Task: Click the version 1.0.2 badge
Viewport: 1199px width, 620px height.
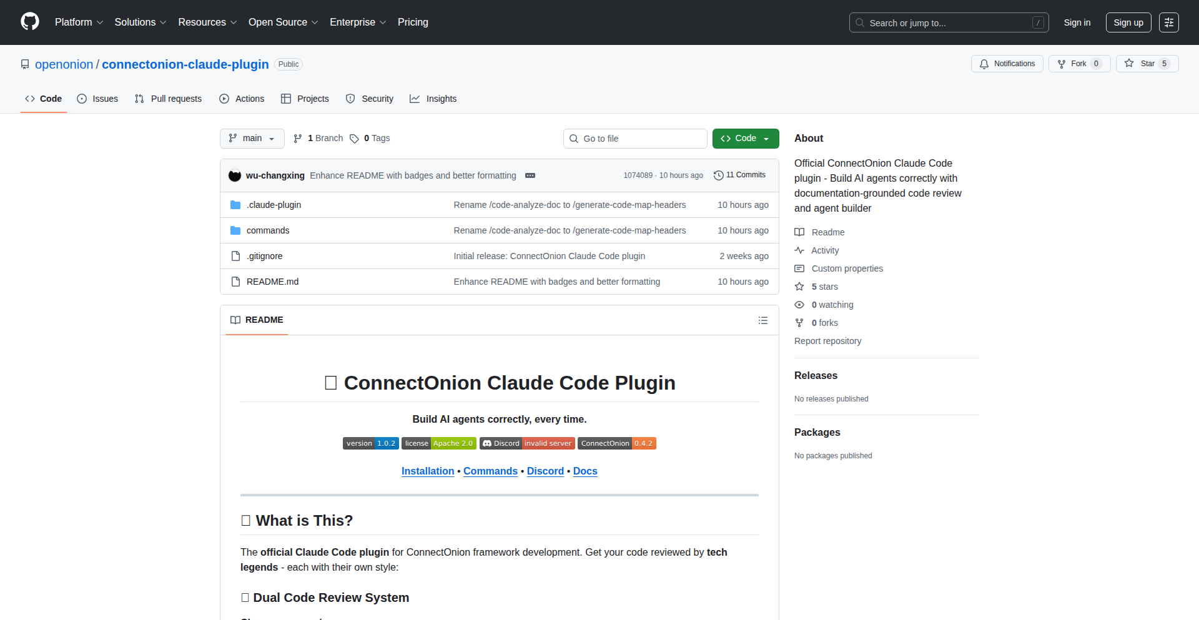Action: [x=370, y=443]
